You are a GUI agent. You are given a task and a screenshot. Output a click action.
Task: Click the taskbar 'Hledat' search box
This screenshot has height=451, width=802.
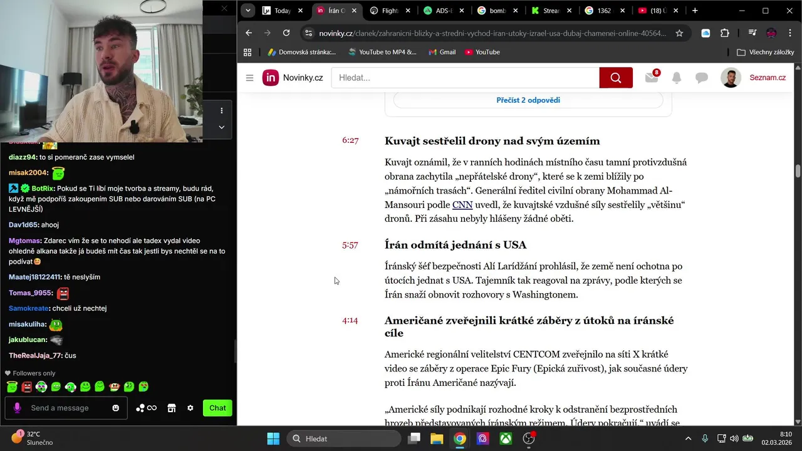tap(344, 438)
